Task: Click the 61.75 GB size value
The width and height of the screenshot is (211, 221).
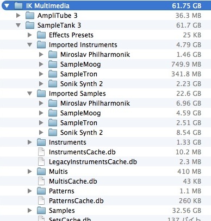Action: point(187,6)
